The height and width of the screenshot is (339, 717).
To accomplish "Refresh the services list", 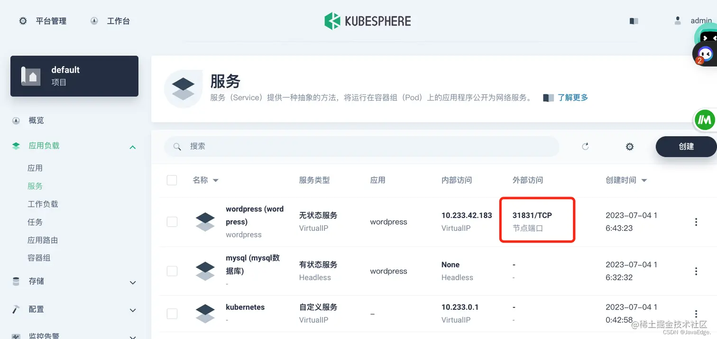I will (585, 146).
